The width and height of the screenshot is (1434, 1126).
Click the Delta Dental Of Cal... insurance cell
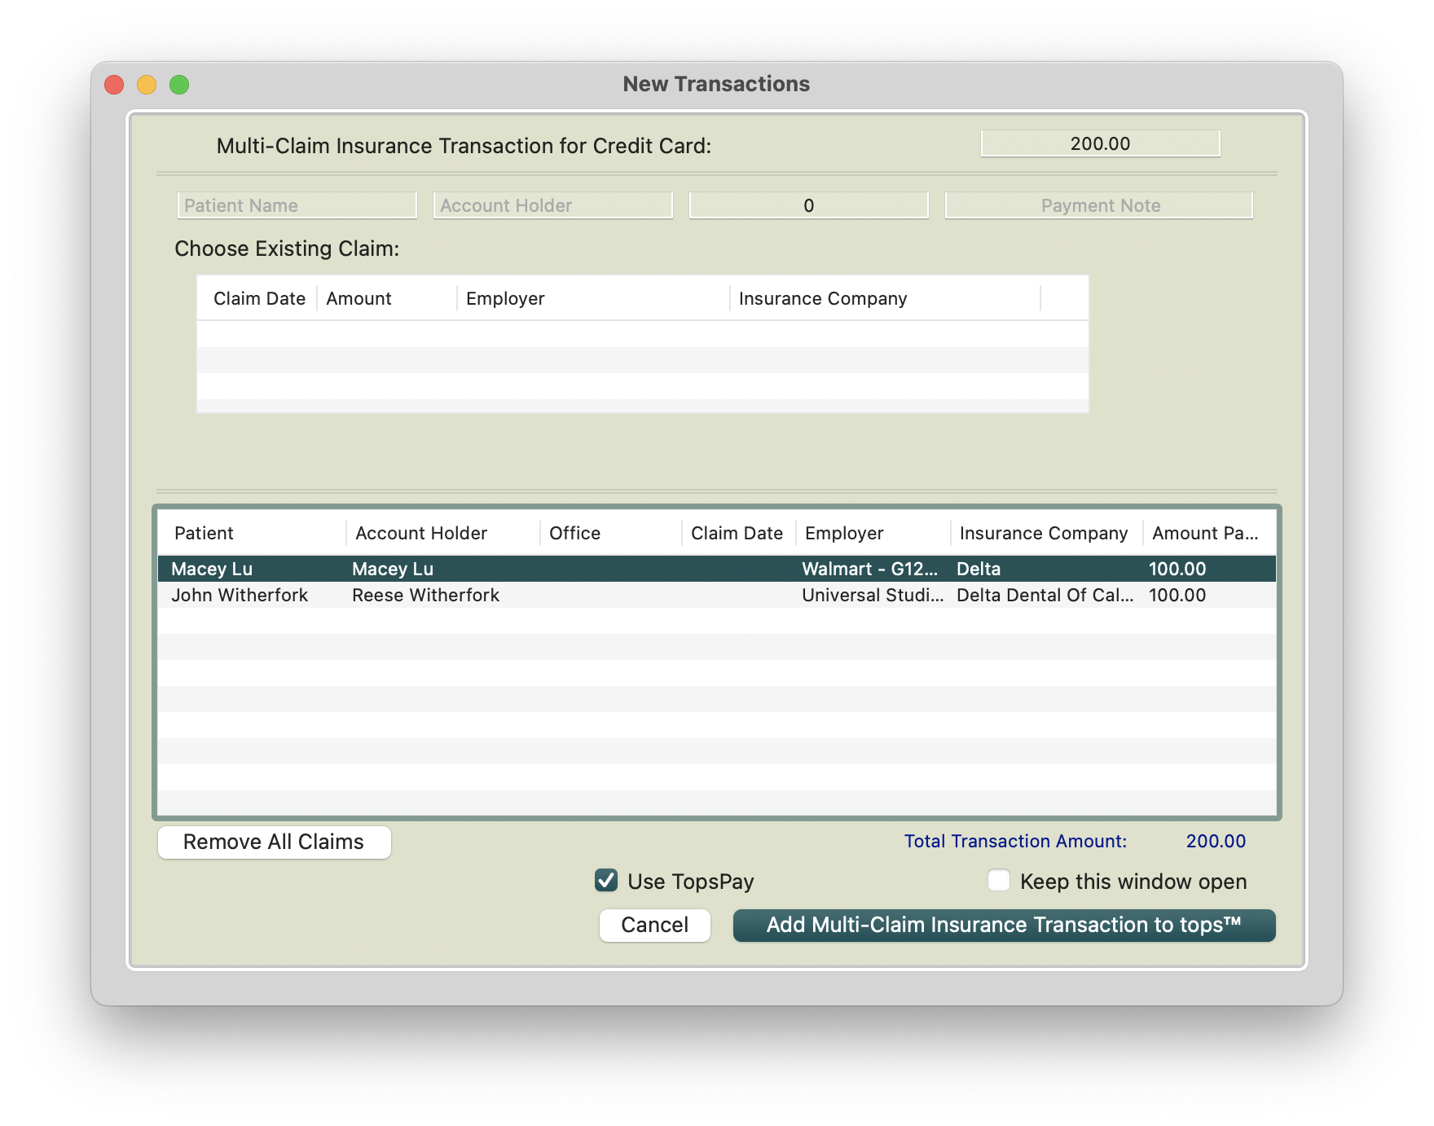tap(1045, 595)
